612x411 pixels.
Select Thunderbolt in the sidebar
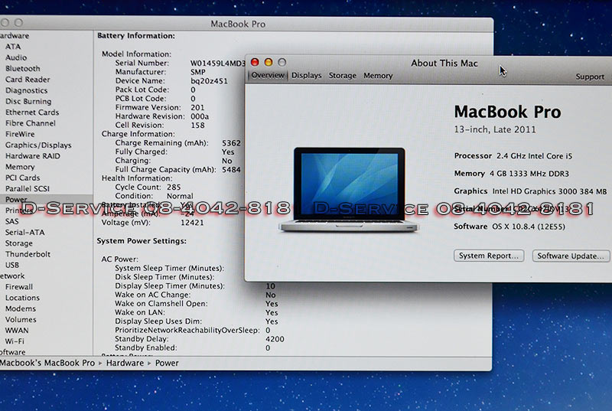(x=28, y=254)
